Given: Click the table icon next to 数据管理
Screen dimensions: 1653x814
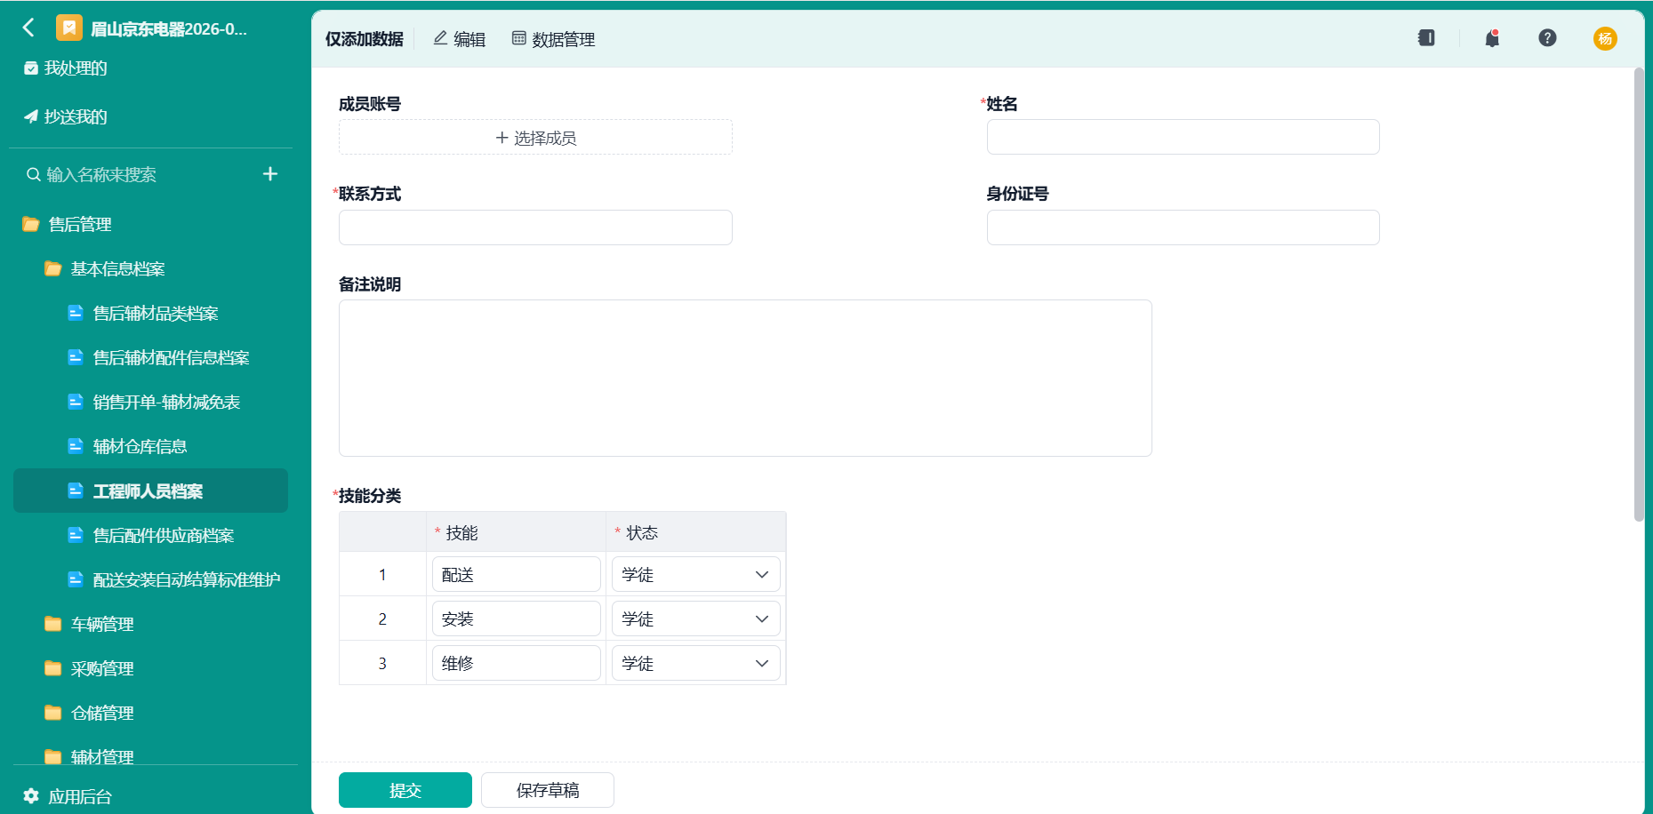Looking at the screenshot, I should pos(519,38).
